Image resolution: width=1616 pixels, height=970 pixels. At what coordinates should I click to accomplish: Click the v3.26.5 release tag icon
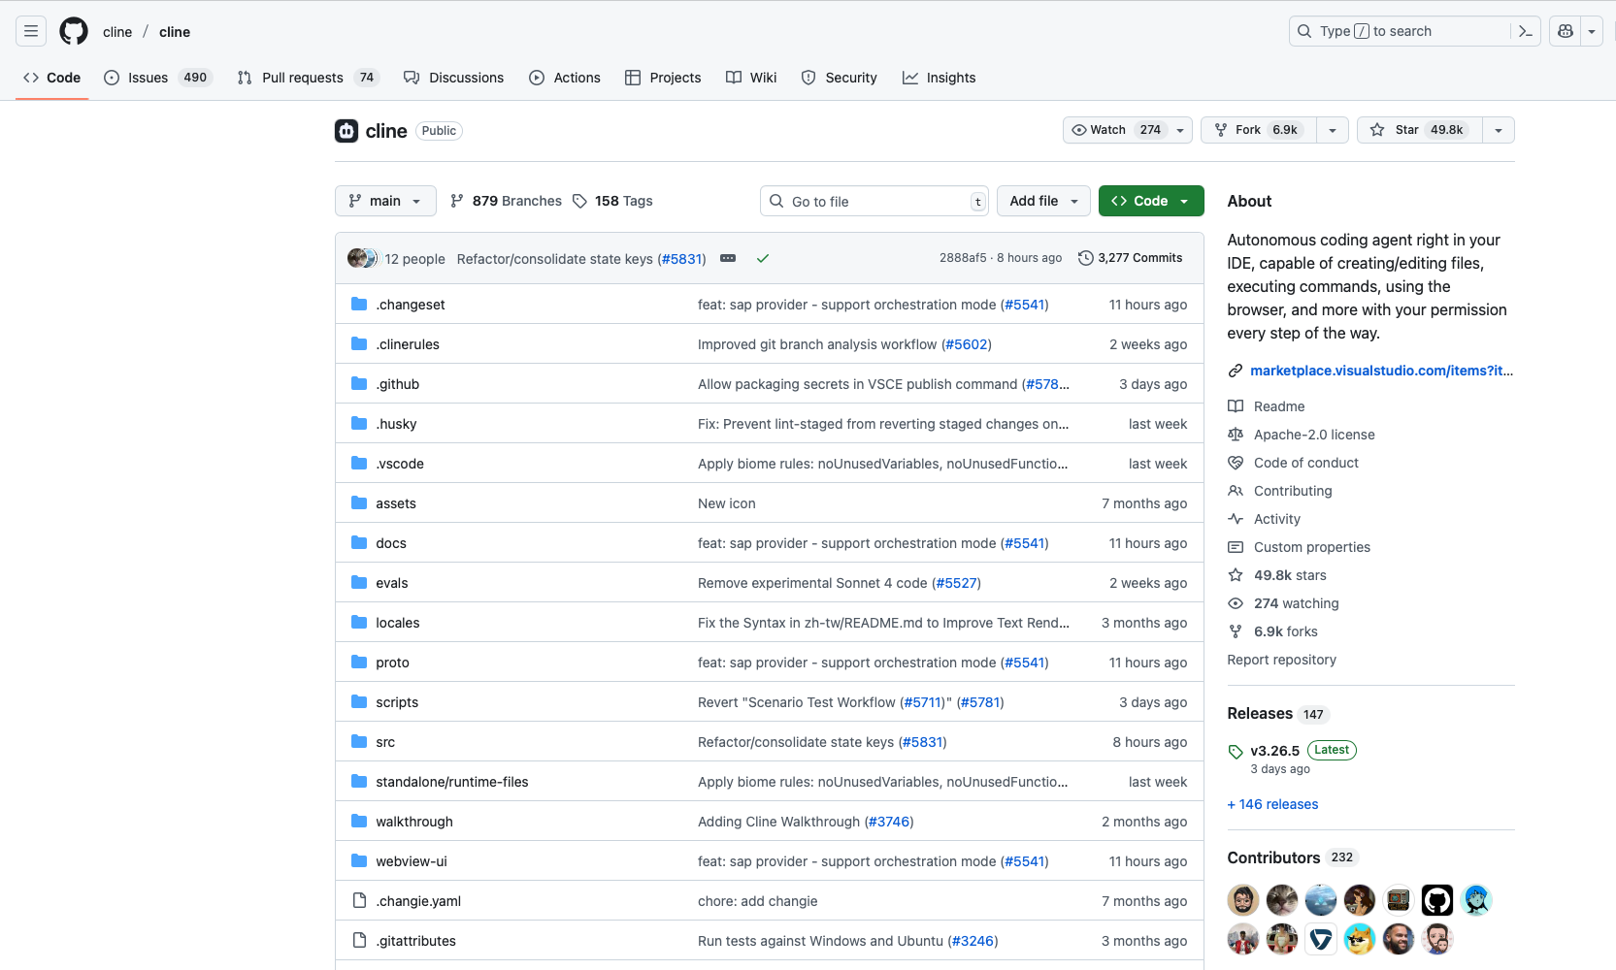point(1236,752)
